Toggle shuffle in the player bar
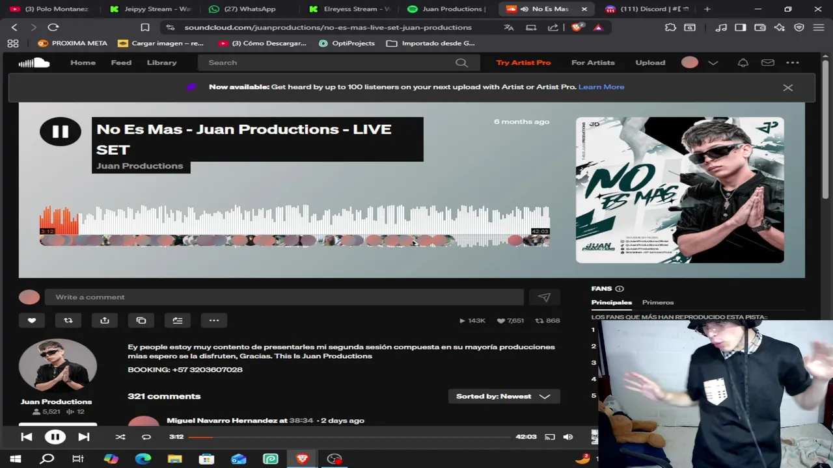 pos(120,437)
